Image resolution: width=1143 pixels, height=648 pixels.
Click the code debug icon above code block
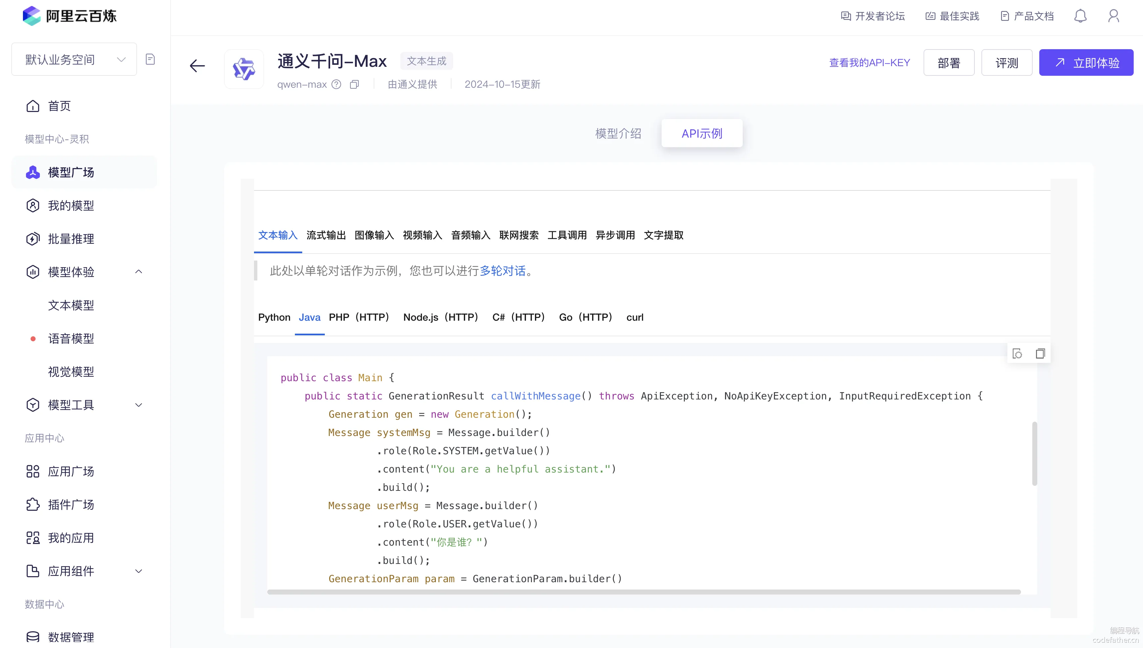[1017, 354]
